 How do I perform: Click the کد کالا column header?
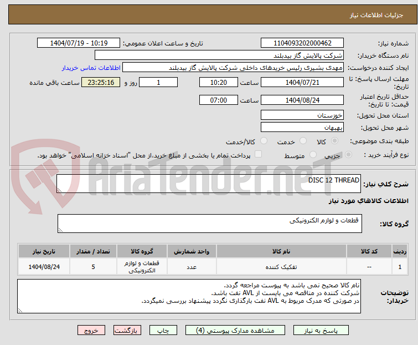pyautogui.click(x=369, y=251)
